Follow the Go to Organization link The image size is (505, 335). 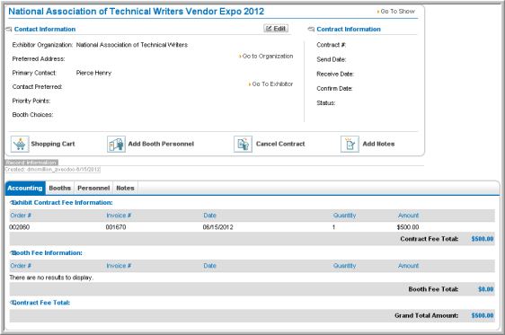pos(266,56)
